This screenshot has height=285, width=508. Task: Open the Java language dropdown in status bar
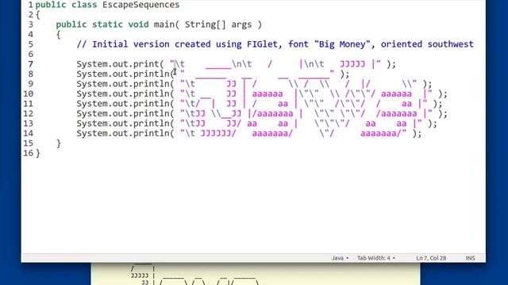pos(340,258)
